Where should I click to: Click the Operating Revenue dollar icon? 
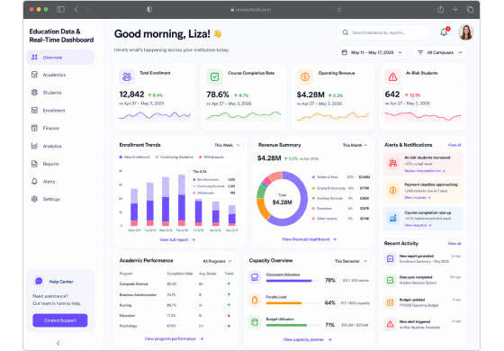pyautogui.click(x=305, y=76)
